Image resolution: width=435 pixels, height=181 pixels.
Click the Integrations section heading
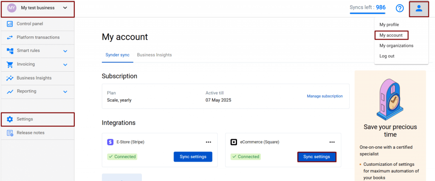(x=119, y=123)
